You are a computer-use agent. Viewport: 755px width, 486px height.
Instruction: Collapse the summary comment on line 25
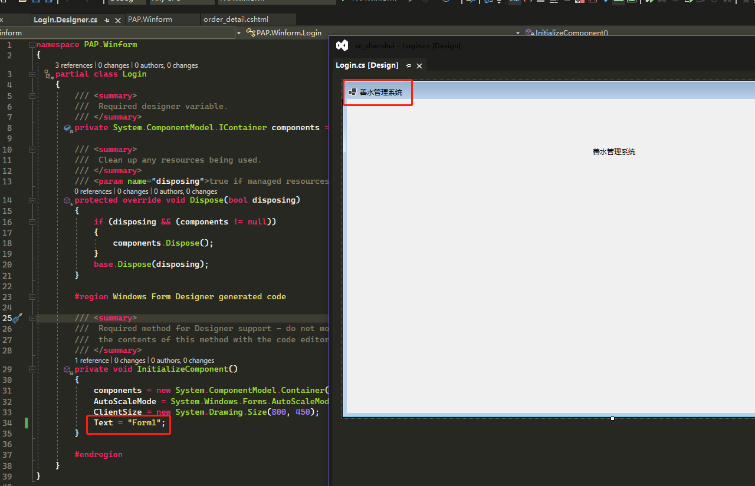pyautogui.click(x=32, y=318)
